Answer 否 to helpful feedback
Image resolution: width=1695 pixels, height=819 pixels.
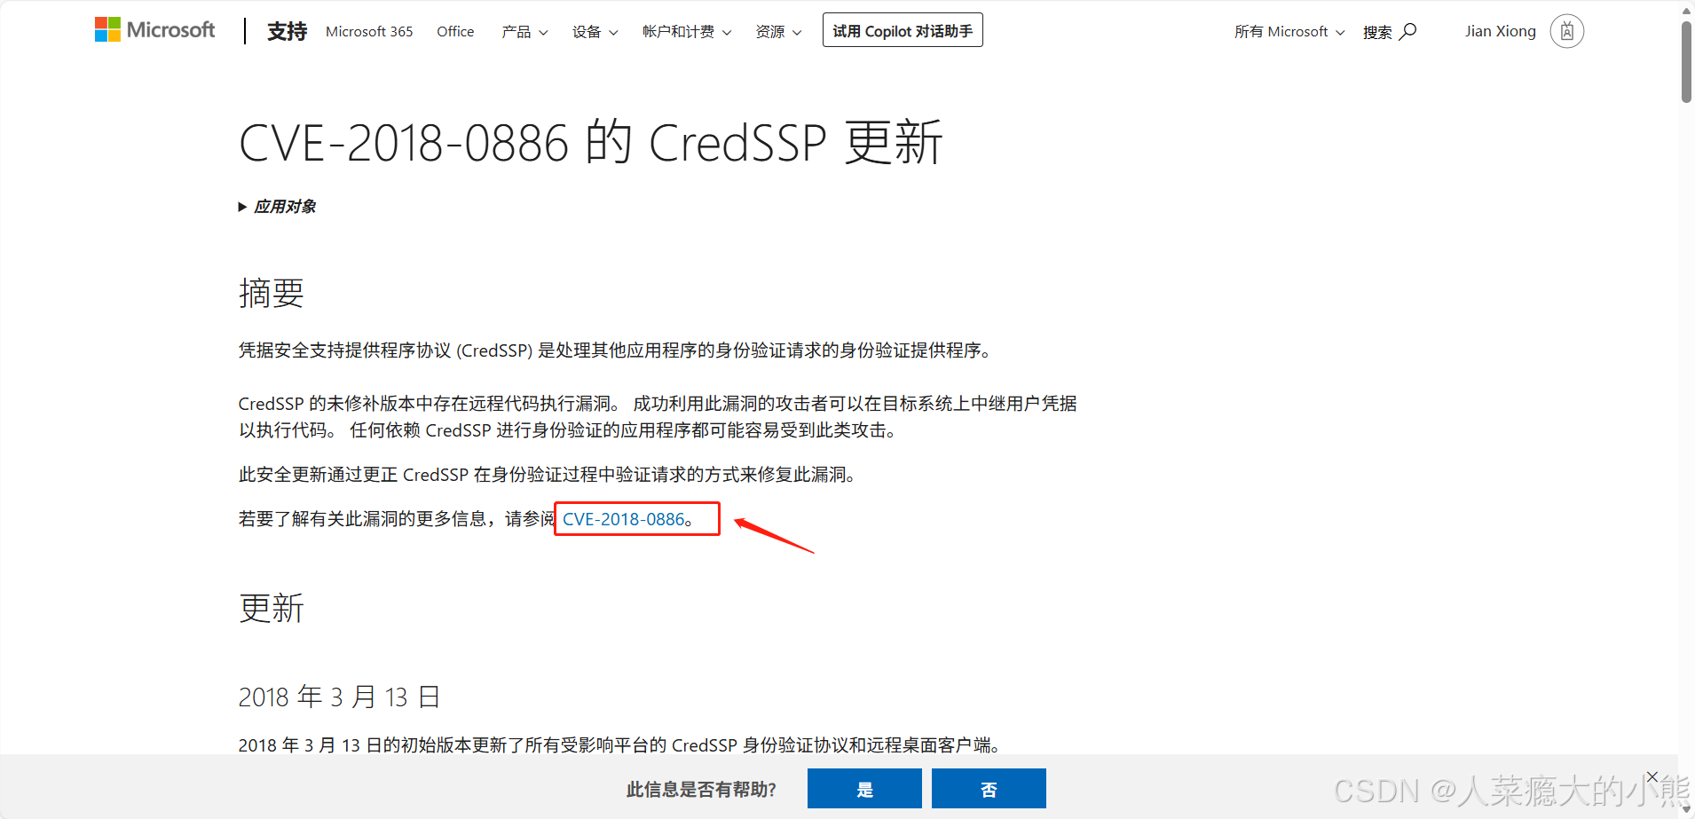[x=989, y=789]
